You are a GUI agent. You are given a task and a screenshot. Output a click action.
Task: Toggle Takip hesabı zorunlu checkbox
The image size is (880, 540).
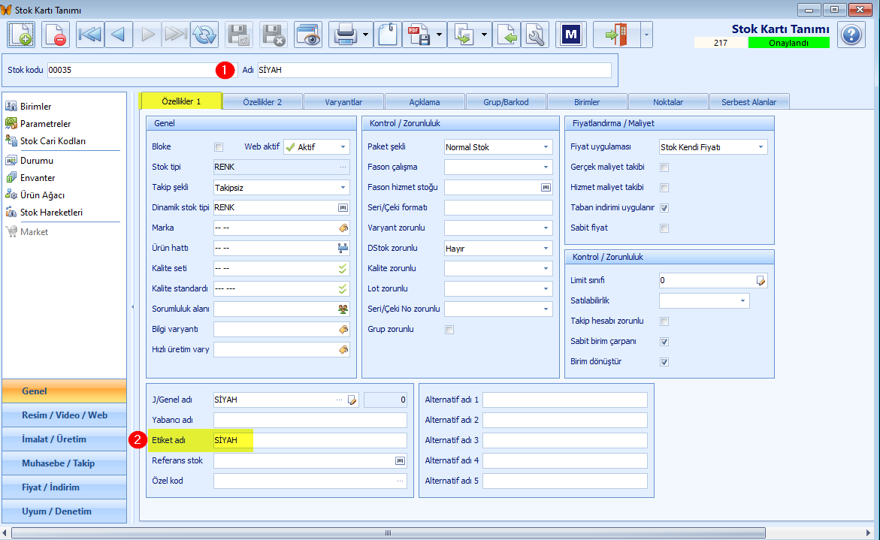pyautogui.click(x=664, y=321)
